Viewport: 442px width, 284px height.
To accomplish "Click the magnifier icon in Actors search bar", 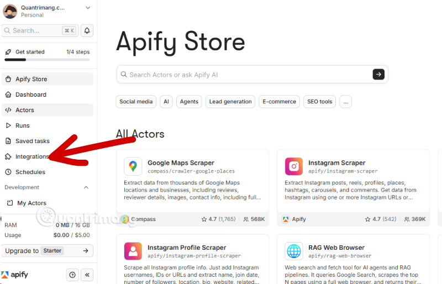I will click(x=124, y=75).
